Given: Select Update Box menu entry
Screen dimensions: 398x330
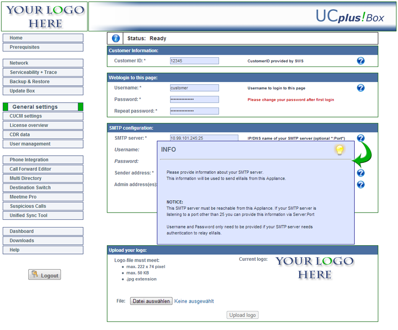Looking at the screenshot, I should click(43, 91).
